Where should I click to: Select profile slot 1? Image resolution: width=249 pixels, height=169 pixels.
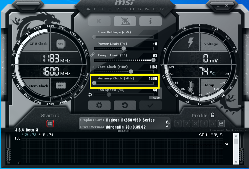(x=178, y=124)
